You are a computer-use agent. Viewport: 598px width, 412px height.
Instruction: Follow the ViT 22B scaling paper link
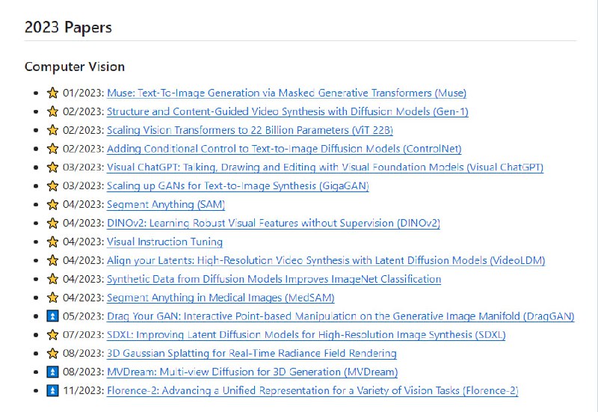239,130
